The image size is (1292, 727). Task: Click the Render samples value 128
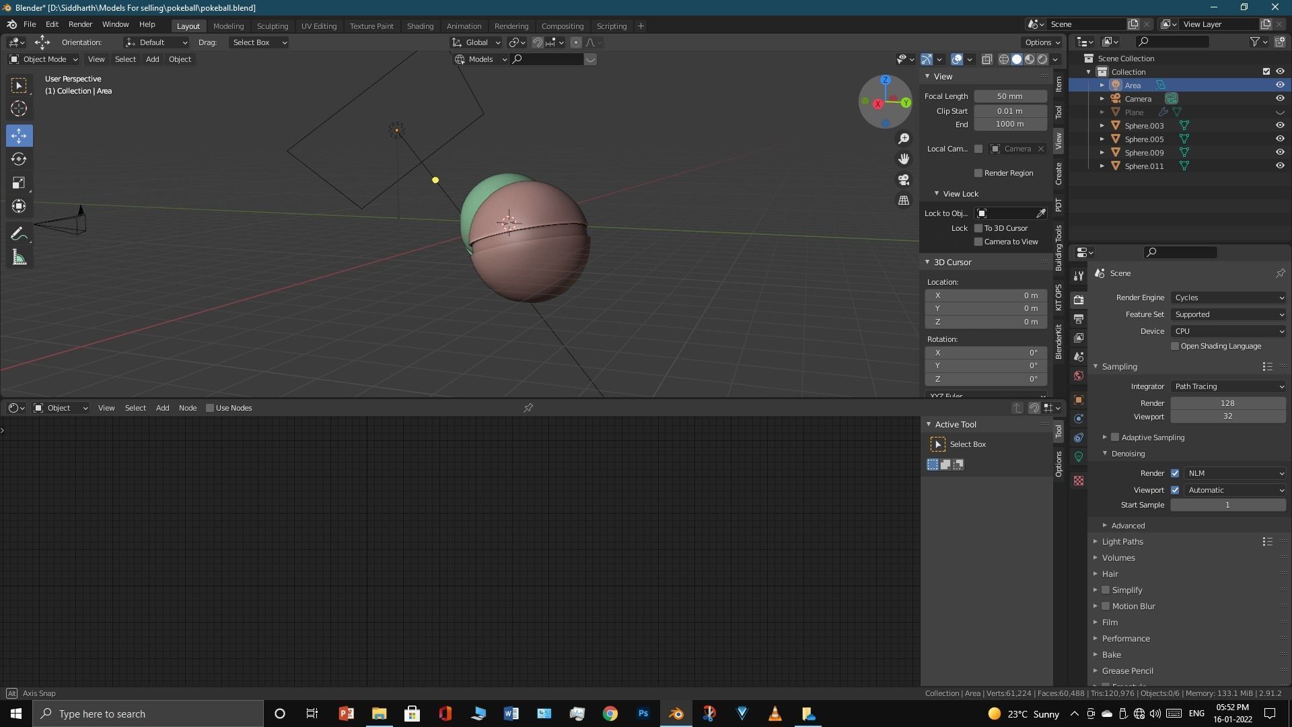1228,403
